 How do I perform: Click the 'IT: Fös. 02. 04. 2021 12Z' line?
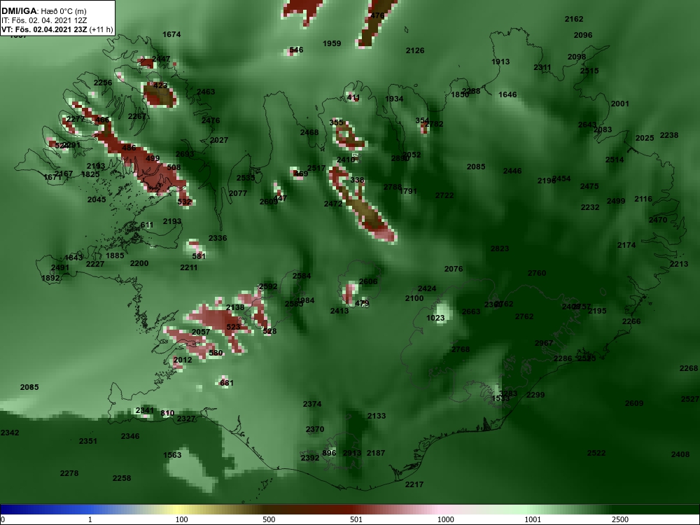(x=43, y=20)
